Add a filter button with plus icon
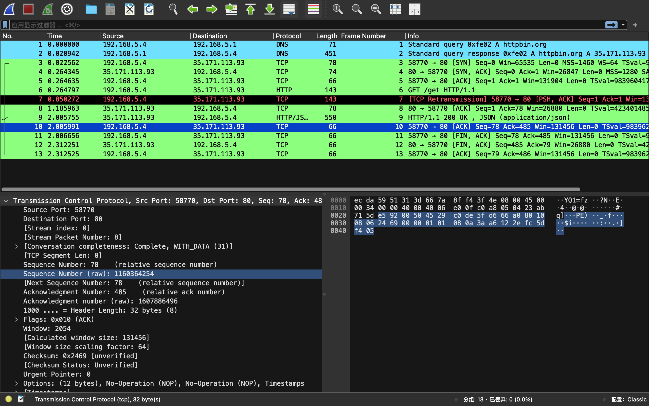The height and width of the screenshot is (406, 649). (x=635, y=25)
